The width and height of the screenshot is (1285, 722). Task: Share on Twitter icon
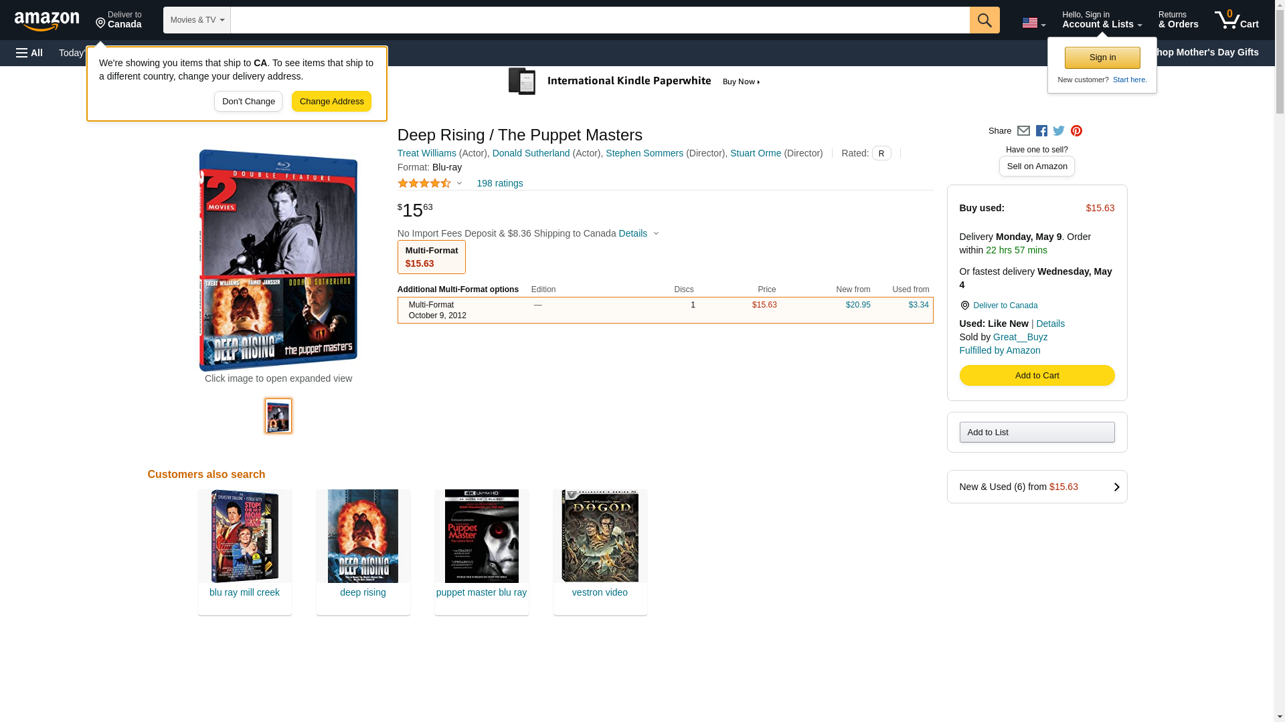pyautogui.click(x=1059, y=131)
